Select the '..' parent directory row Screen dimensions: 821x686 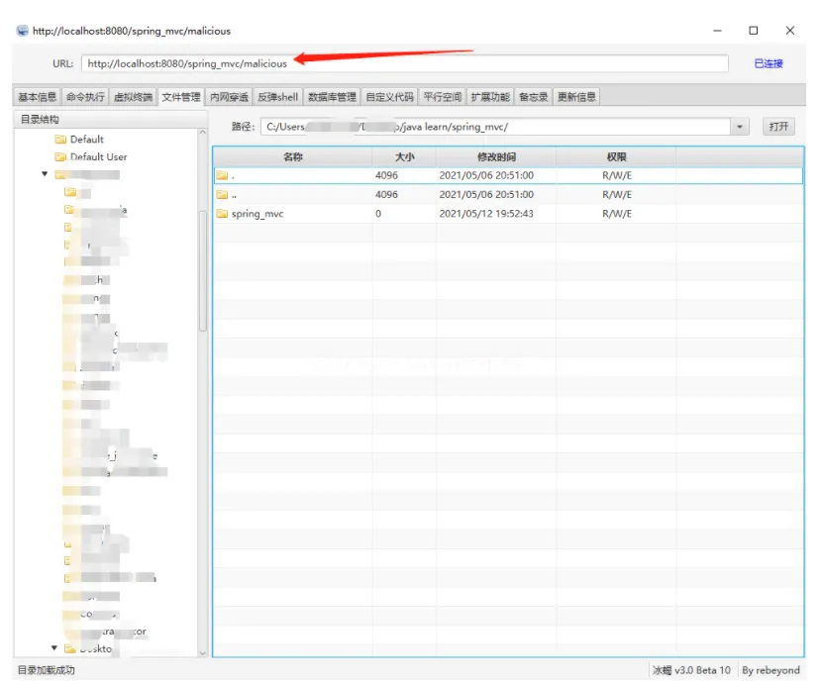tap(508, 195)
